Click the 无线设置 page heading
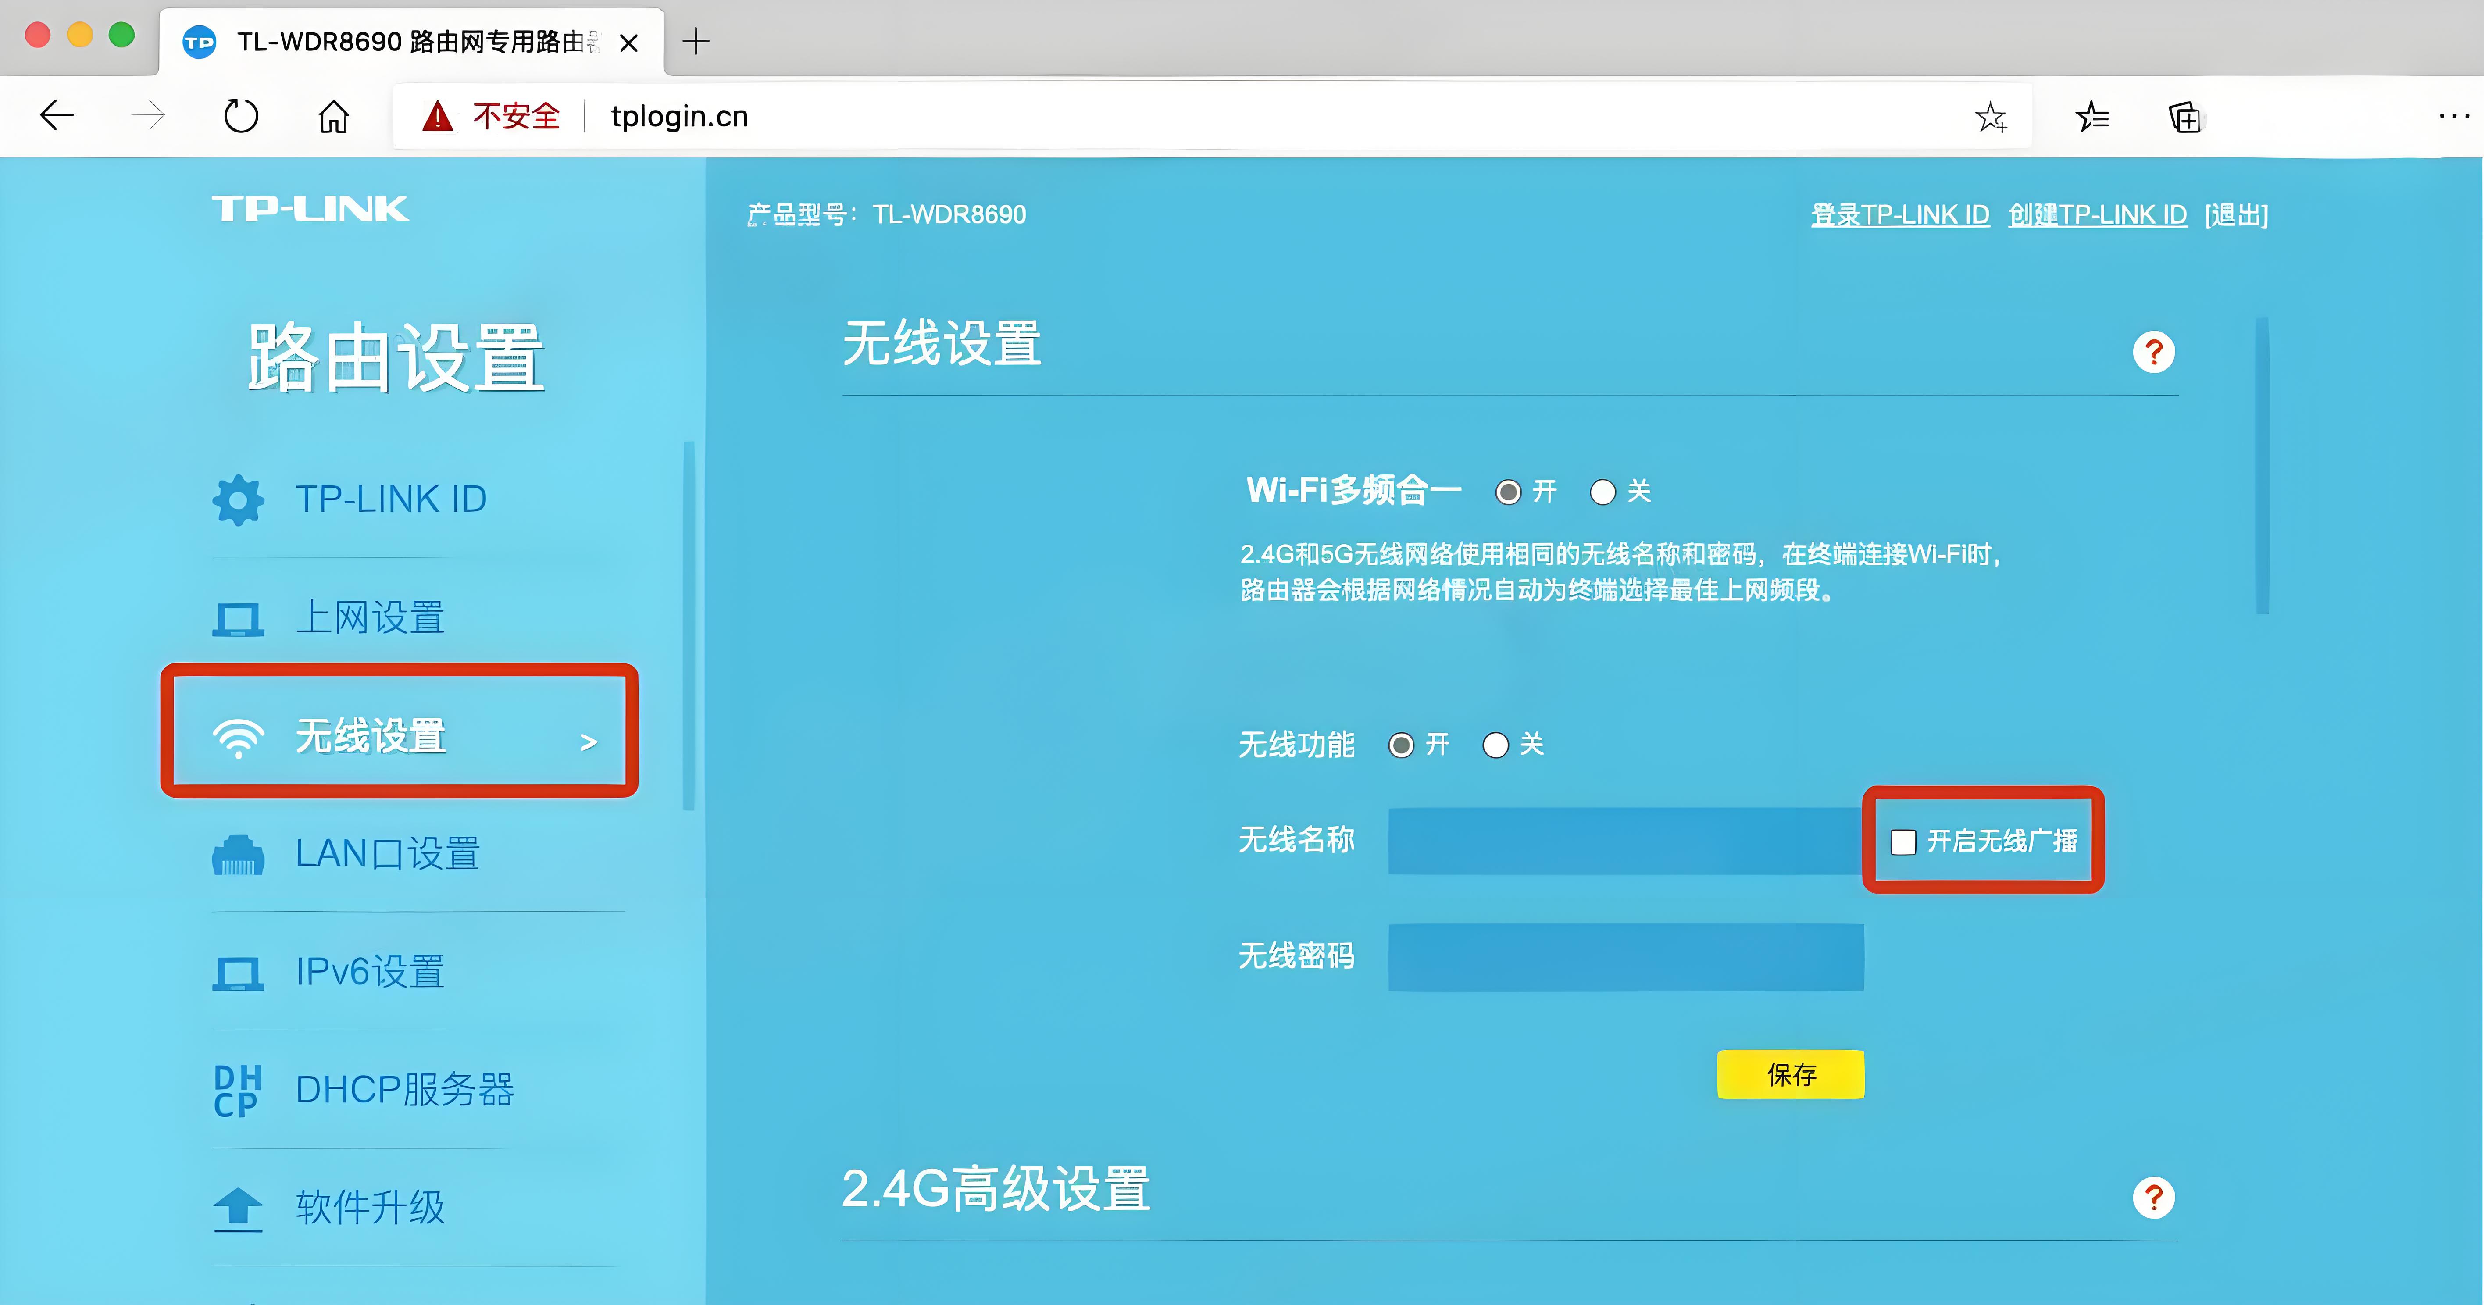The width and height of the screenshot is (2484, 1305). 942,343
